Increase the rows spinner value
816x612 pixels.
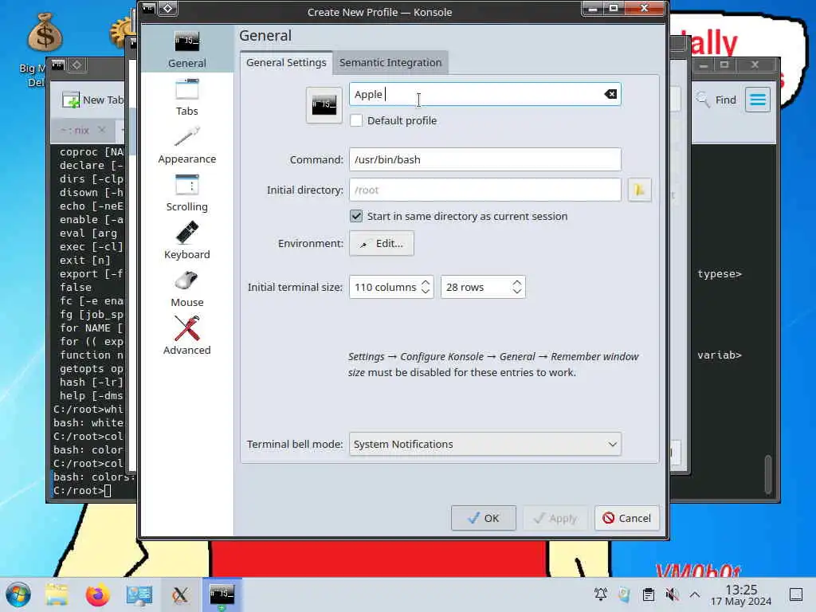pos(516,281)
